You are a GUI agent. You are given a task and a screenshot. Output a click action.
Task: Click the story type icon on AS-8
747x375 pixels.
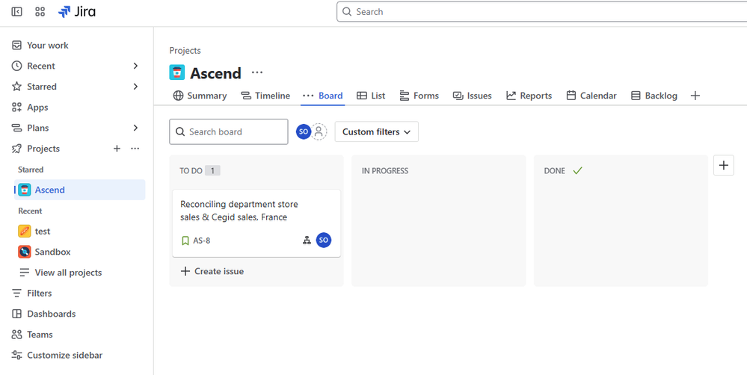click(x=185, y=241)
